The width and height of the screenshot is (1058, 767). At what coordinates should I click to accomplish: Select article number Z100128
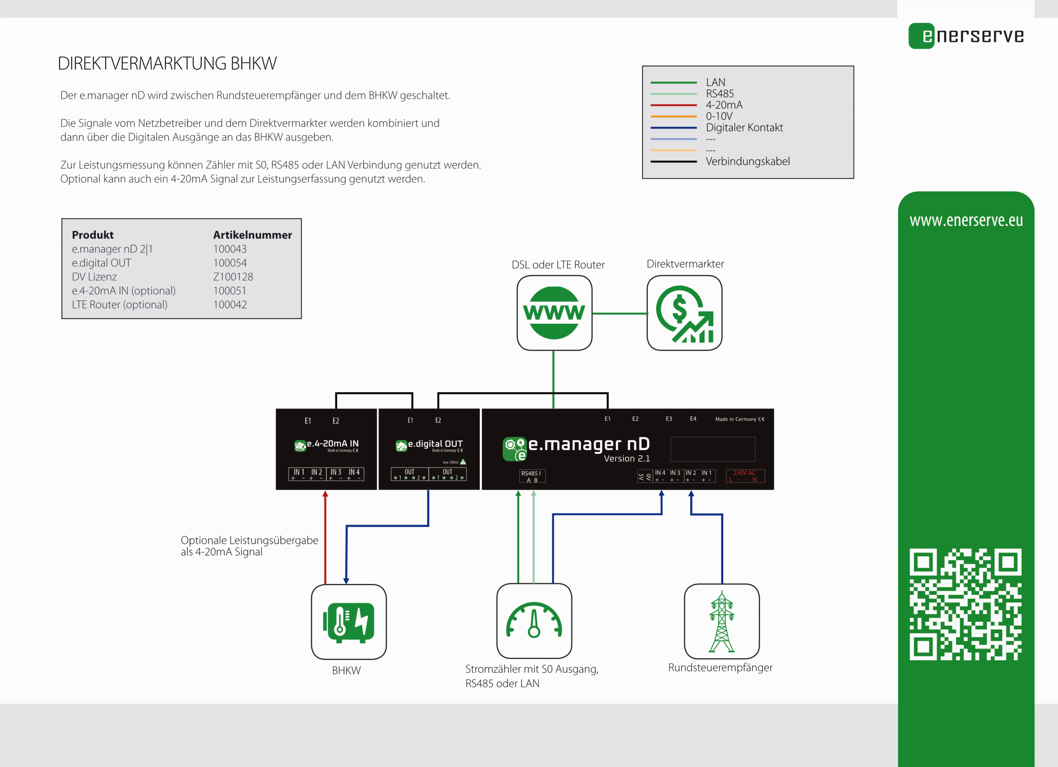click(233, 277)
